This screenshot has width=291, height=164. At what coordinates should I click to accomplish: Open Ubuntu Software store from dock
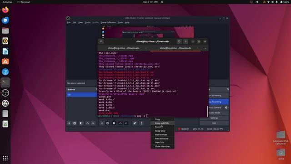pyautogui.click(x=5, y=61)
